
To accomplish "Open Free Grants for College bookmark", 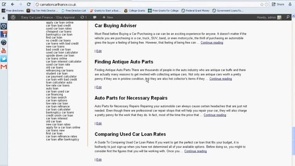I will [163, 11].
